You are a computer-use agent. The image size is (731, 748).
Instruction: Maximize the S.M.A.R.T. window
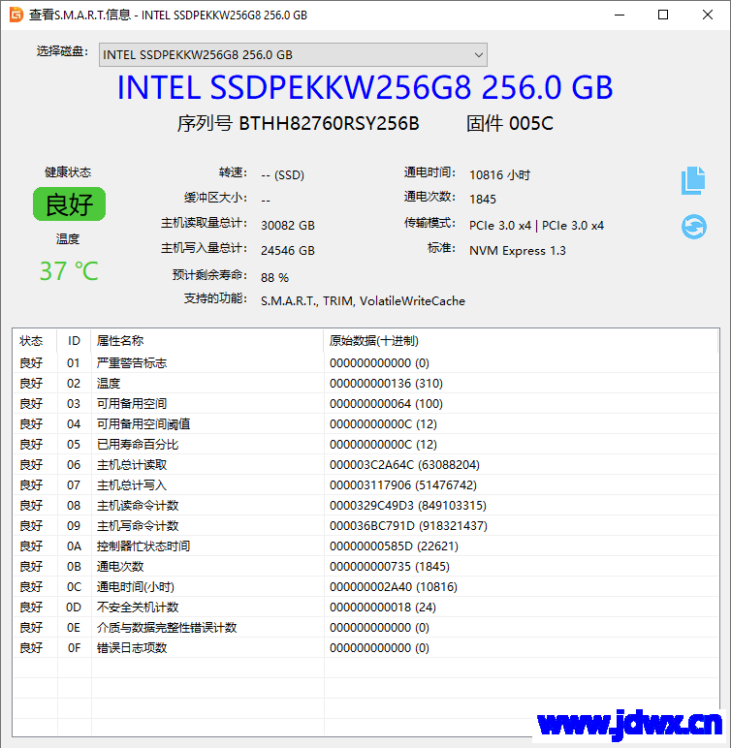(663, 15)
